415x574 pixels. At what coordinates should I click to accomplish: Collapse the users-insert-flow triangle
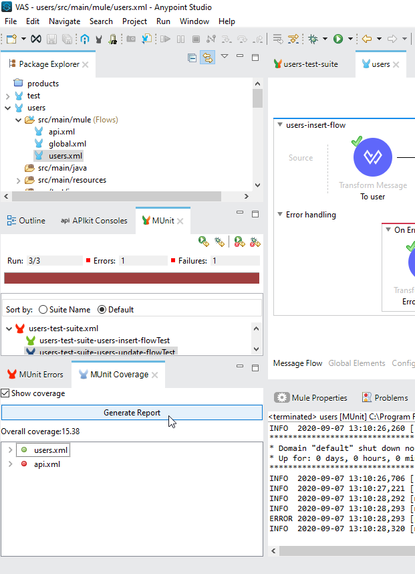pyautogui.click(x=280, y=125)
